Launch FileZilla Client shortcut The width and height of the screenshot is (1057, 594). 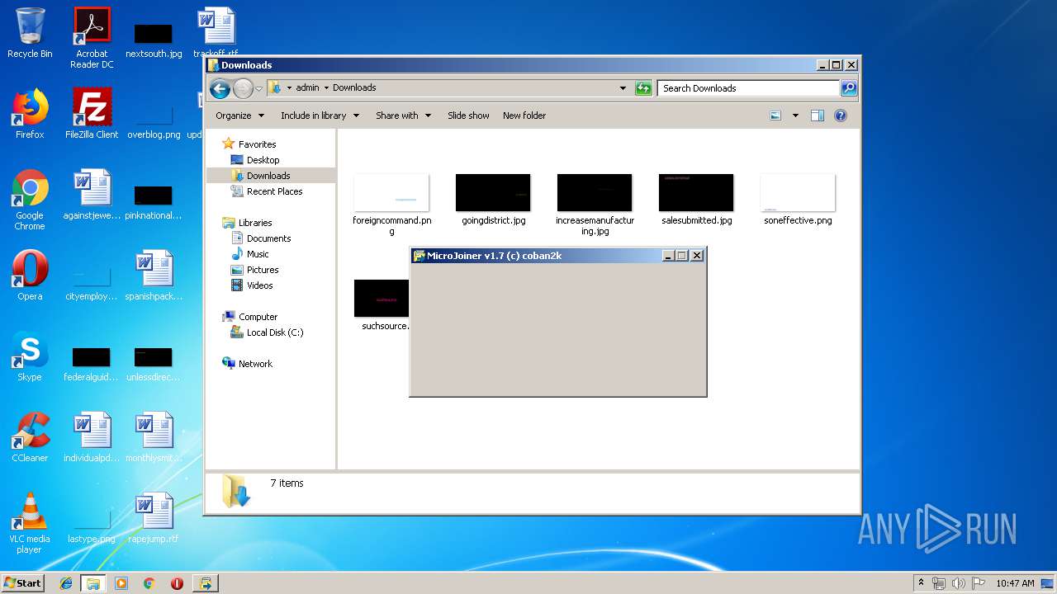point(92,114)
